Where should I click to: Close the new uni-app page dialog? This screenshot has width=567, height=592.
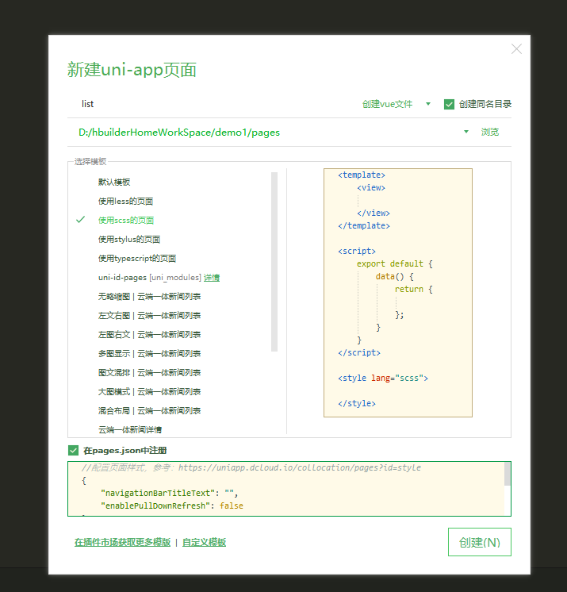[516, 48]
